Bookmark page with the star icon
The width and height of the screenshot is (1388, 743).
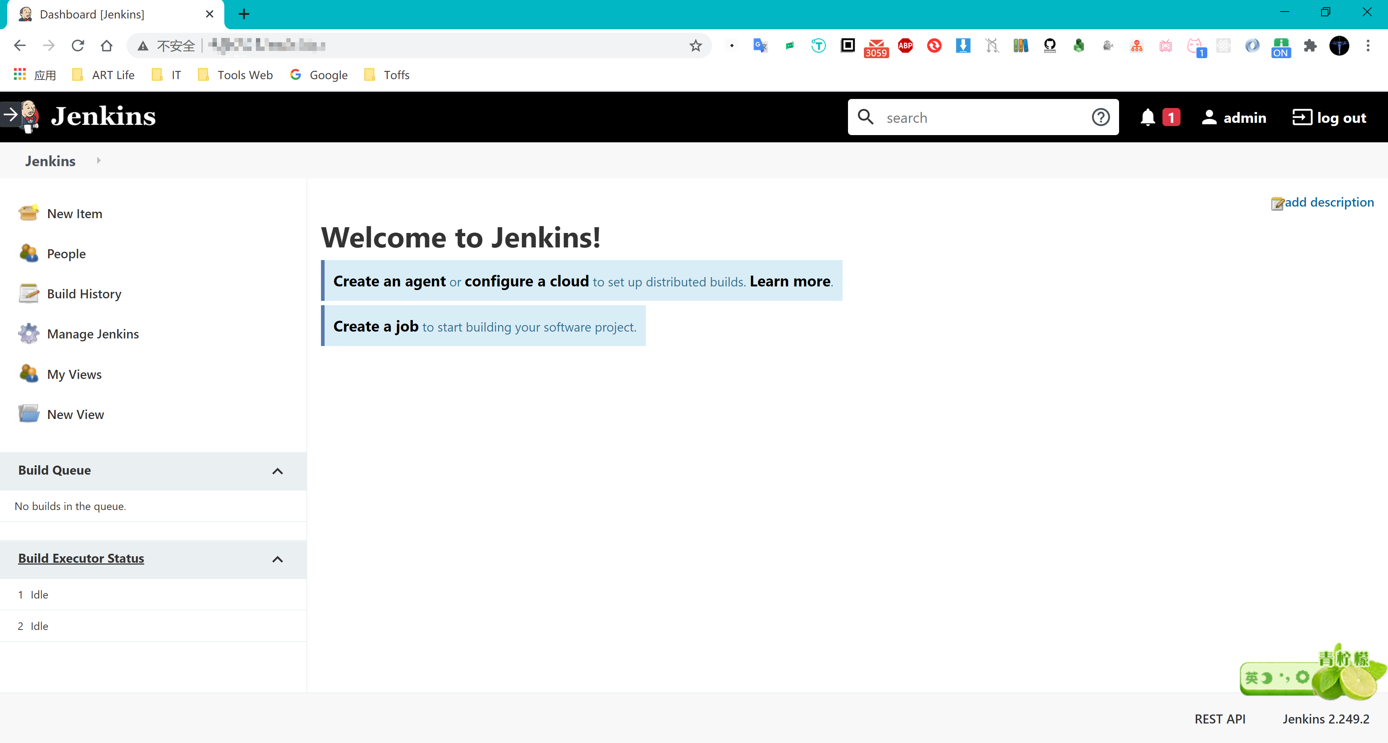[x=695, y=46]
